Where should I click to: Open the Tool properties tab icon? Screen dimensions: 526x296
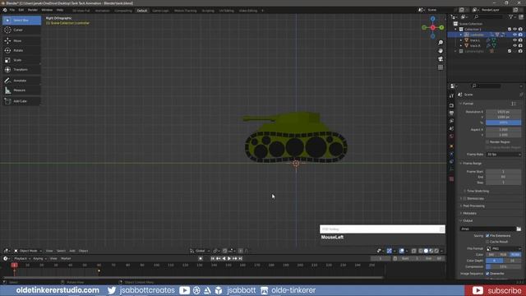click(x=451, y=96)
